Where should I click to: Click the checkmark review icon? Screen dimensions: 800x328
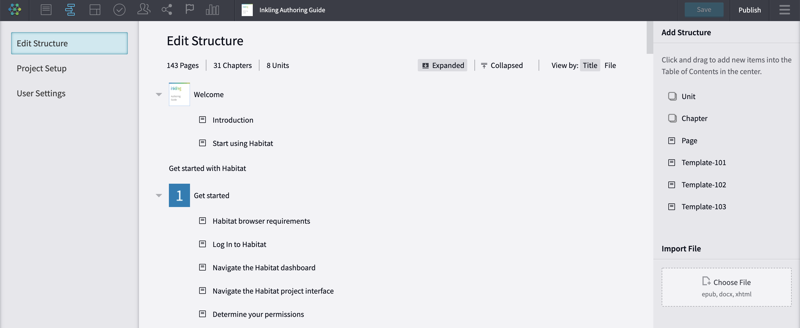pyautogui.click(x=119, y=10)
